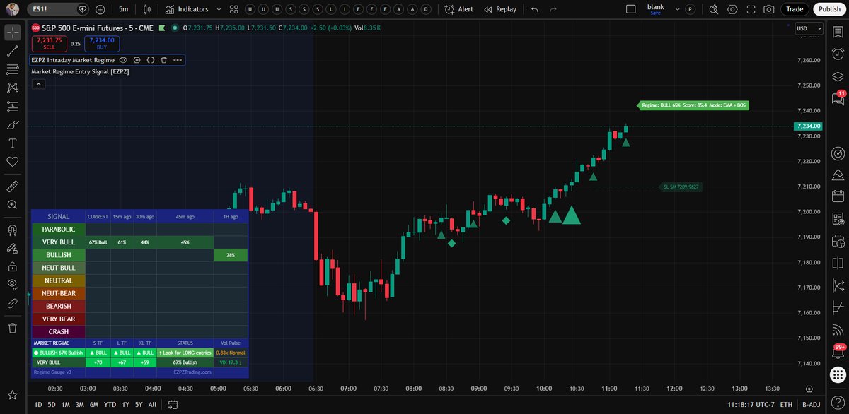Select the 5D date range
Viewport: 849px width, 414px height.
[52, 404]
